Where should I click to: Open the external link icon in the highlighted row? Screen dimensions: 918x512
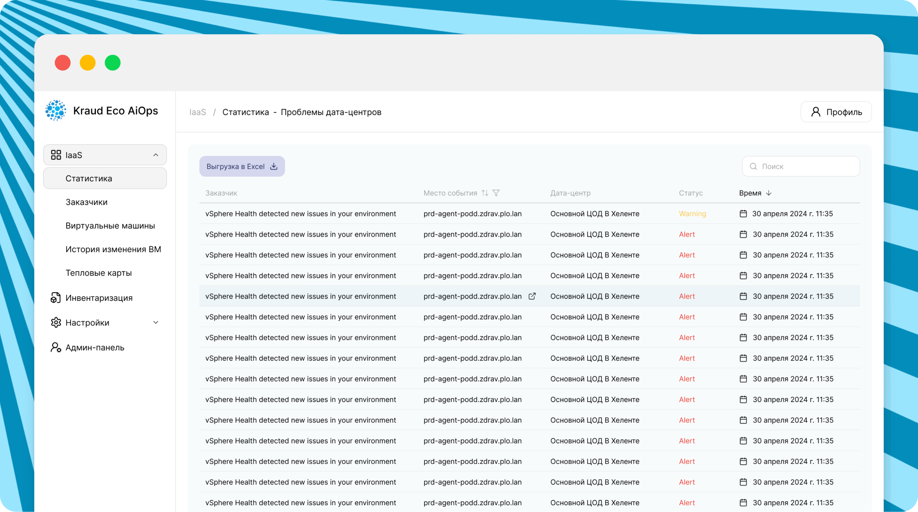pyautogui.click(x=532, y=296)
